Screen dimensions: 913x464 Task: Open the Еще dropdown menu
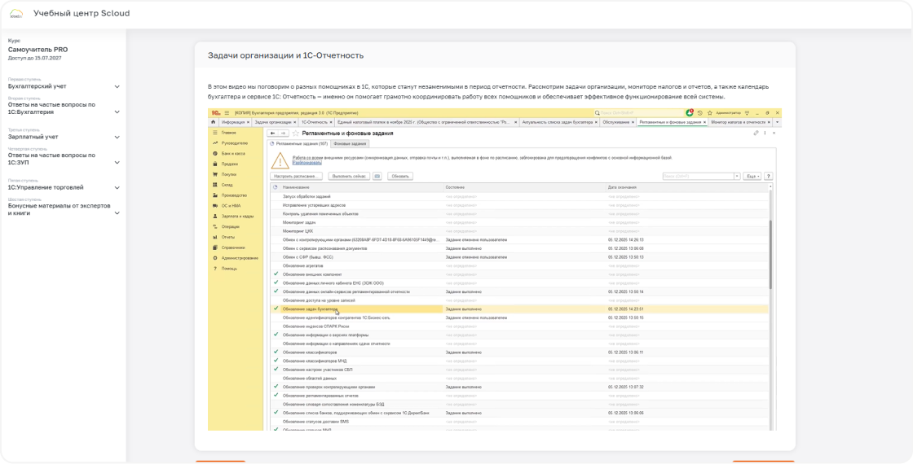click(752, 176)
